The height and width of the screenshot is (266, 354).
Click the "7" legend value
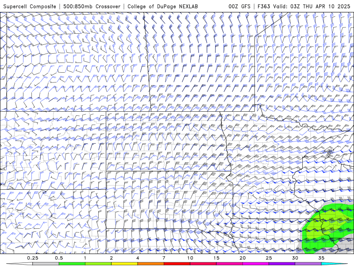pos(164,258)
